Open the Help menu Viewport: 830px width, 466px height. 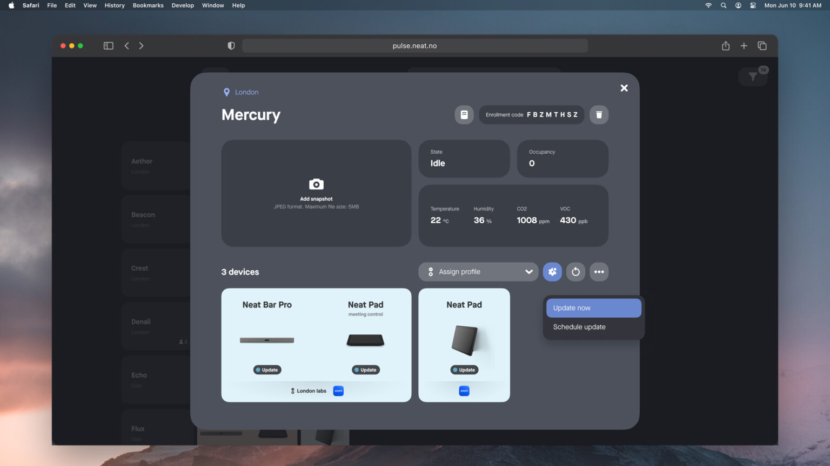(x=238, y=5)
